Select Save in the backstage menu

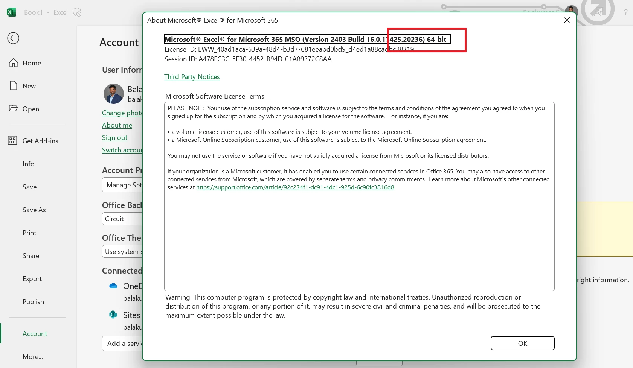click(29, 187)
